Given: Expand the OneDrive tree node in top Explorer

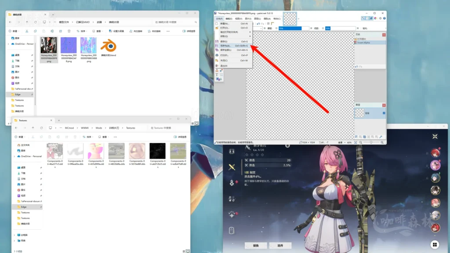Looking at the screenshot, I should [9, 44].
